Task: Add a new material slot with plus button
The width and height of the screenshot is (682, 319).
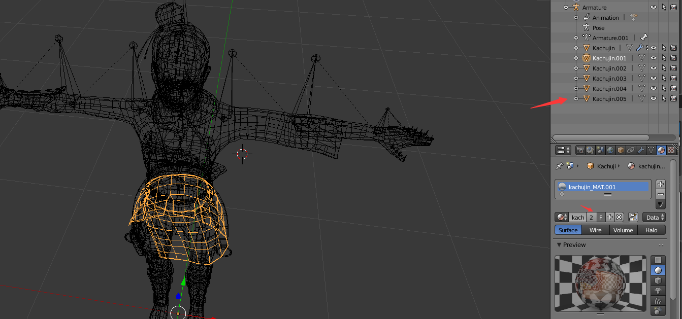Action: click(x=660, y=184)
